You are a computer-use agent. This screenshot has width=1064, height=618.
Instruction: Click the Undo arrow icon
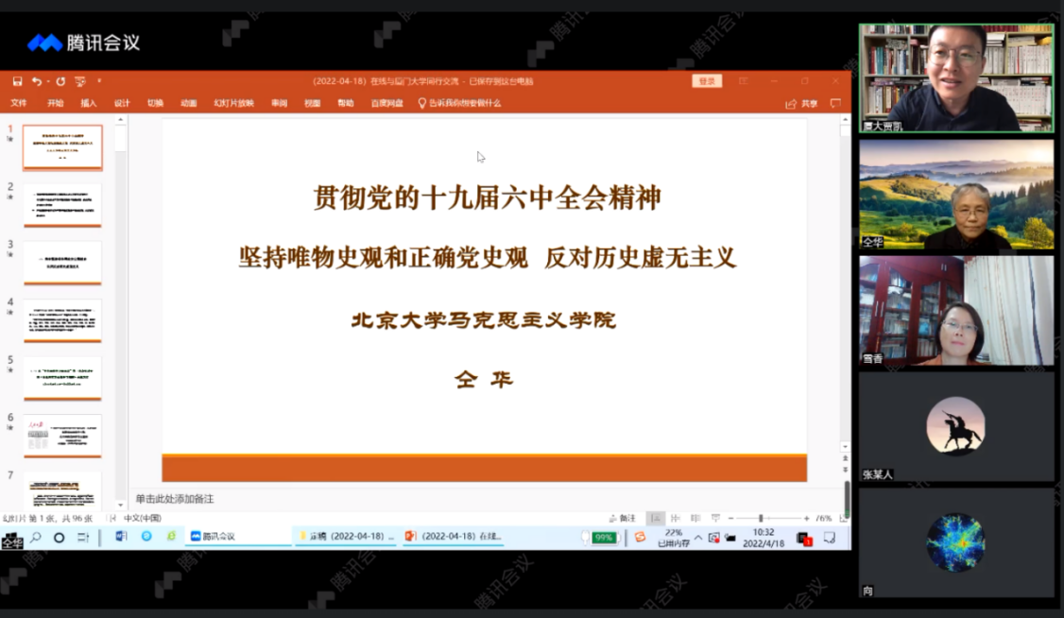point(37,81)
